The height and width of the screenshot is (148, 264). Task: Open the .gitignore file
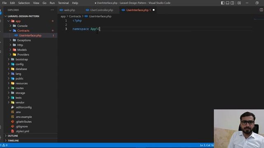pos(22,127)
